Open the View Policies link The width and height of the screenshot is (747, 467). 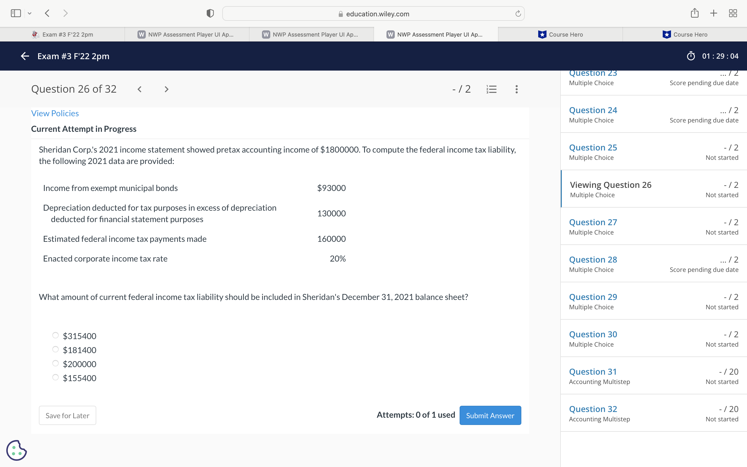coord(55,113)
